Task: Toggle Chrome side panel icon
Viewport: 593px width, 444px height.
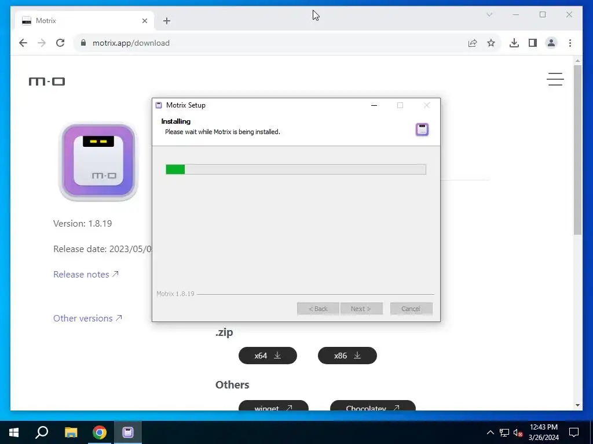Action: [533, 43]
